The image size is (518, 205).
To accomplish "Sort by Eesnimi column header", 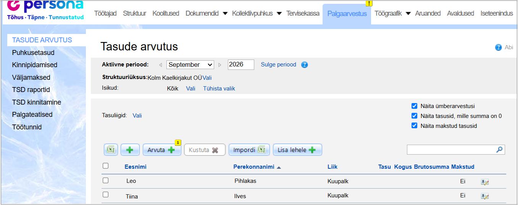I will 136,167.
